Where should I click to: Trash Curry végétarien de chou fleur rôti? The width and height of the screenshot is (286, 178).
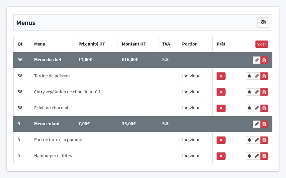264,92
